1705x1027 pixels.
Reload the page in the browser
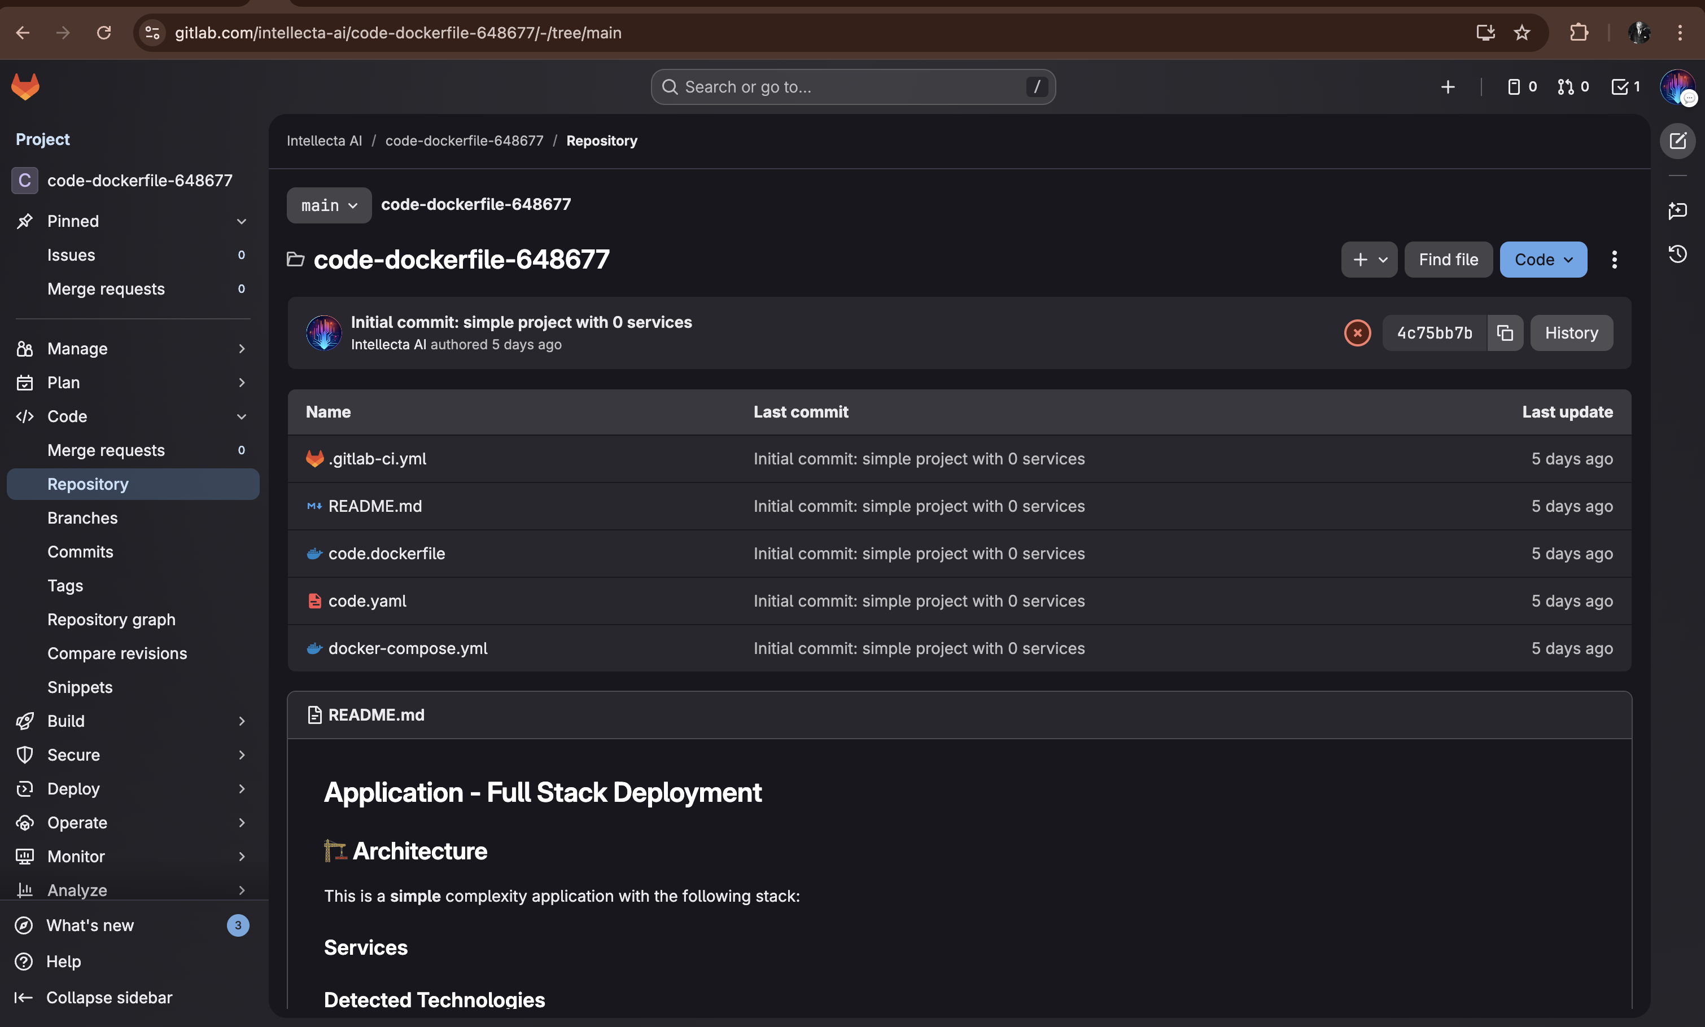coord(104,33)
